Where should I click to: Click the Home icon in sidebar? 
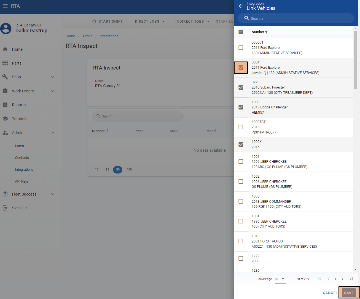click(x=5, y=49)
